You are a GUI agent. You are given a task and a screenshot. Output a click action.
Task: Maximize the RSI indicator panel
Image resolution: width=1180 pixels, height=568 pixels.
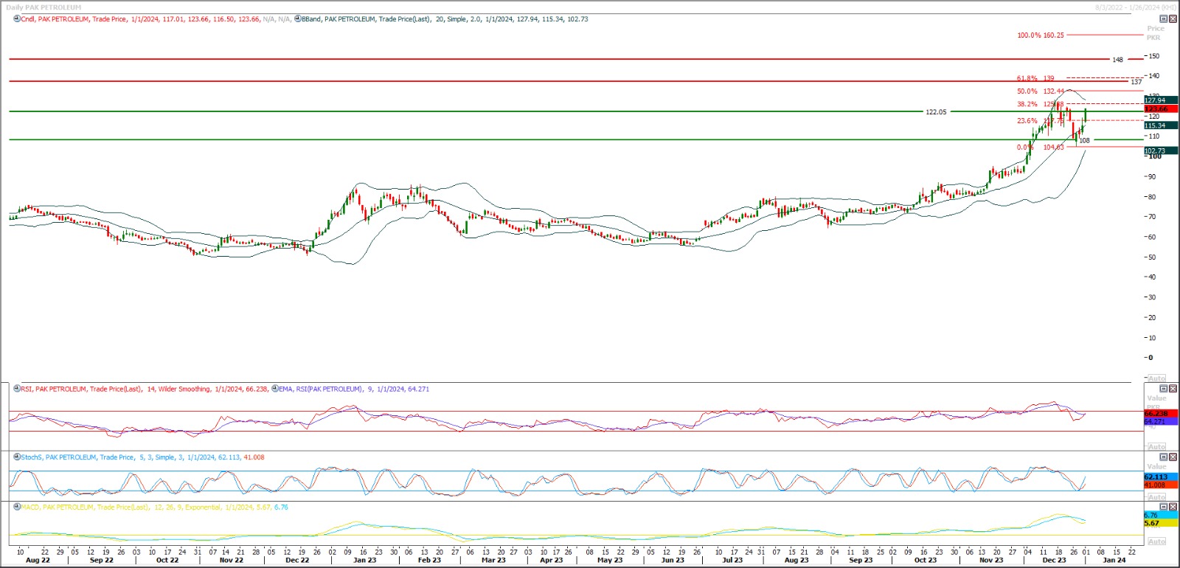pos(1164,389)
